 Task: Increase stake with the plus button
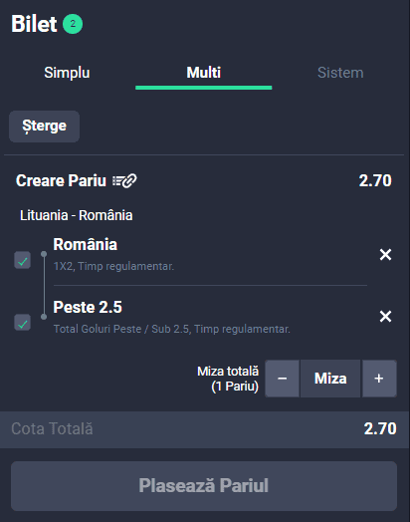tap(379, 379)
